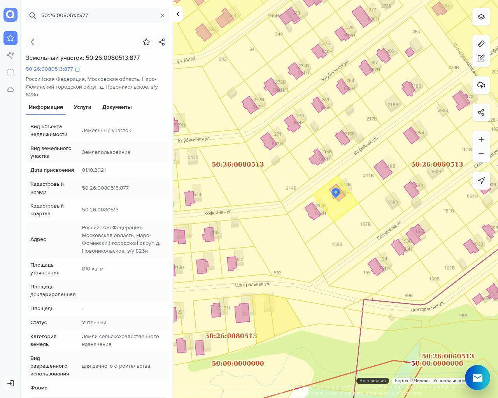Zoom in on the map
Screen dimensions: 498x398
481,140
